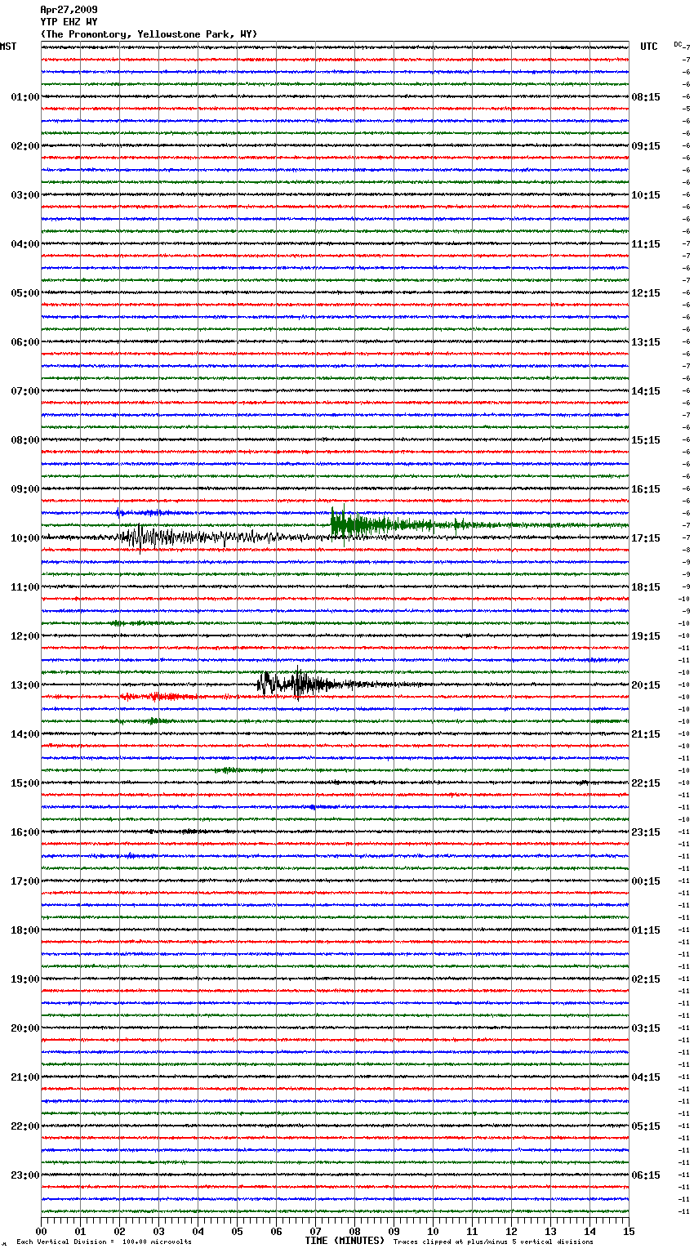Image resolution: width=694 pixels, height=1253 pixels.
Task: Click the 'TIME (MINUTES)' axis title
Action: pos(345,1241)
